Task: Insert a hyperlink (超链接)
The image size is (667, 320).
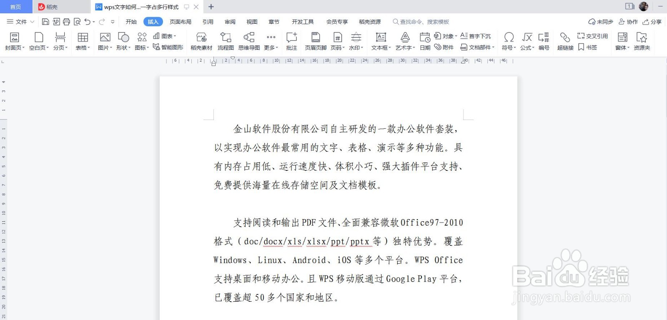Action: coord(565,42)
